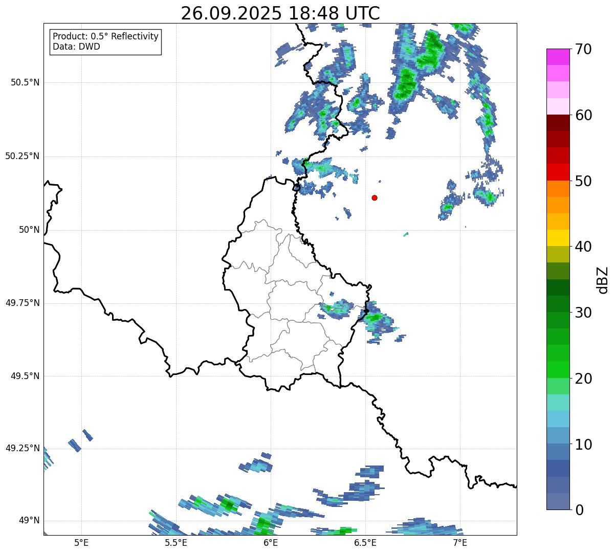Click the colorbar tick value 20
The height and width of the screenshot is (553, 615).
[x=583, y=379]
